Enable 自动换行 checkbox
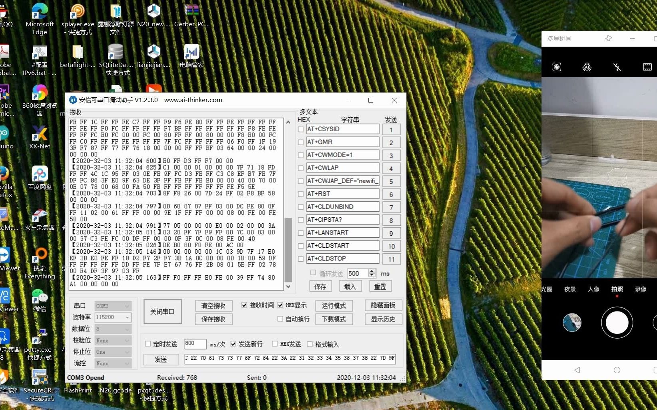 (280, 319)
